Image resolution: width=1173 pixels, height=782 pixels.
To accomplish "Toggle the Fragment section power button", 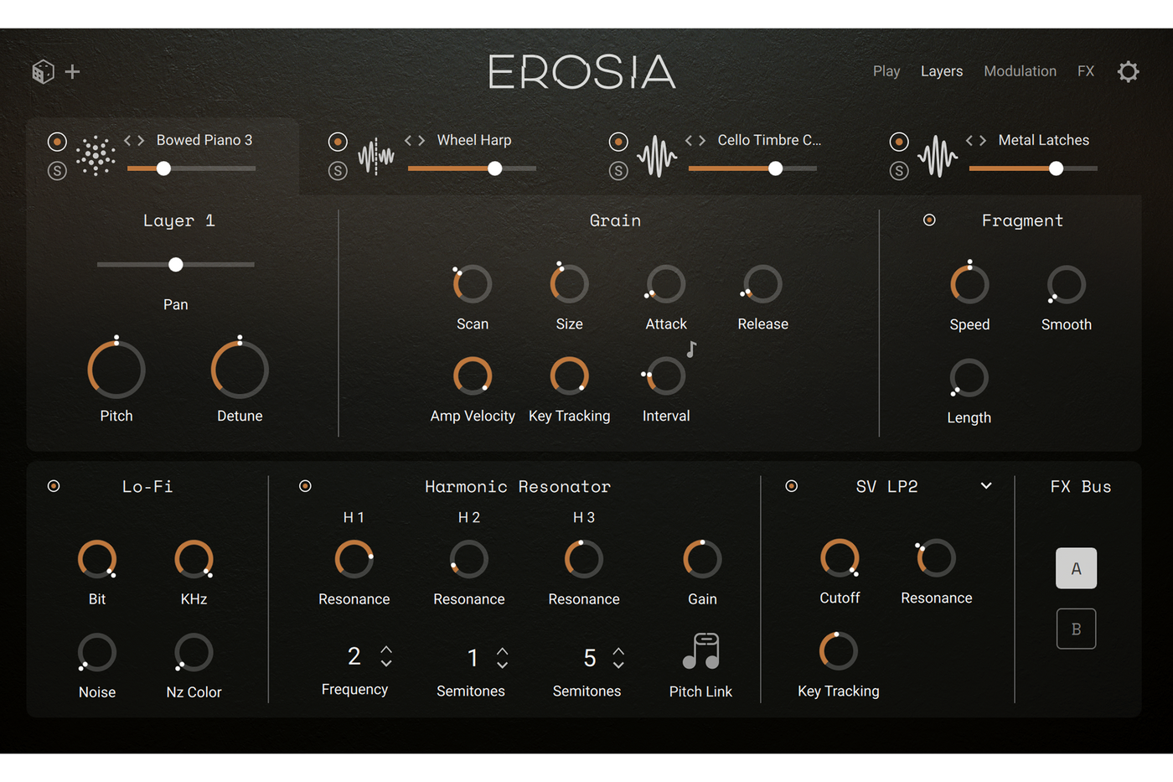I will pyautogui.click(x=929, y=220).
